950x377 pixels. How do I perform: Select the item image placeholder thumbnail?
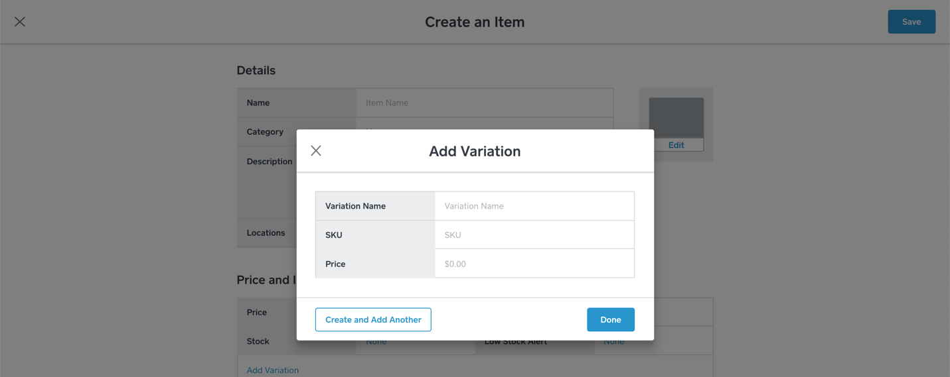point(676,117)
